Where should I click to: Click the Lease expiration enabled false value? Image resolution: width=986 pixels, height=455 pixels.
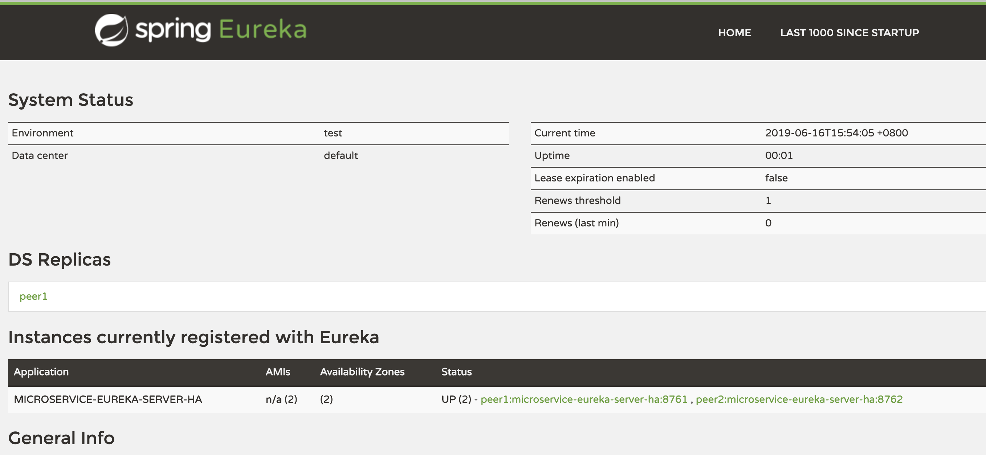[x=776, y=178]
